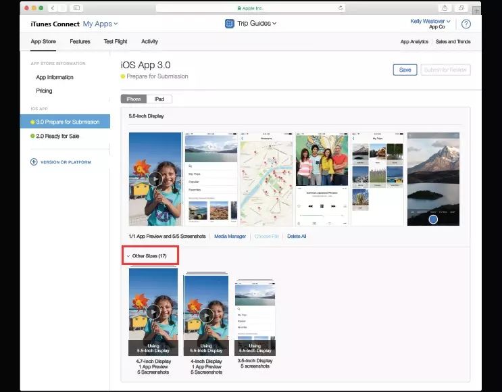Select the My Trips photo grid screenshot
This screenshot has height=392, width=502.
click(378, 179)
